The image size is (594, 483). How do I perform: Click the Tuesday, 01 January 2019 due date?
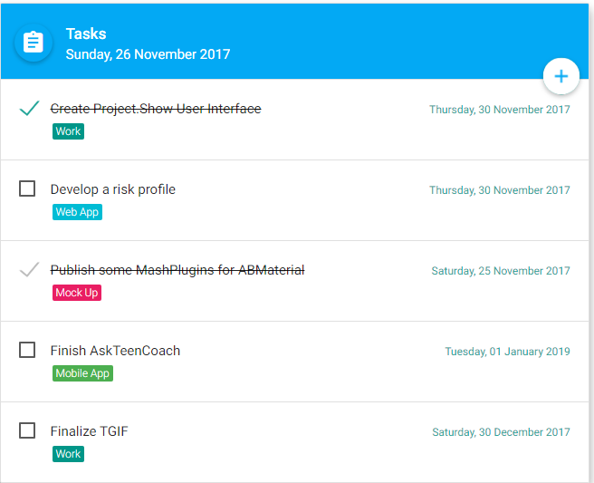click(x=507, y=352)
